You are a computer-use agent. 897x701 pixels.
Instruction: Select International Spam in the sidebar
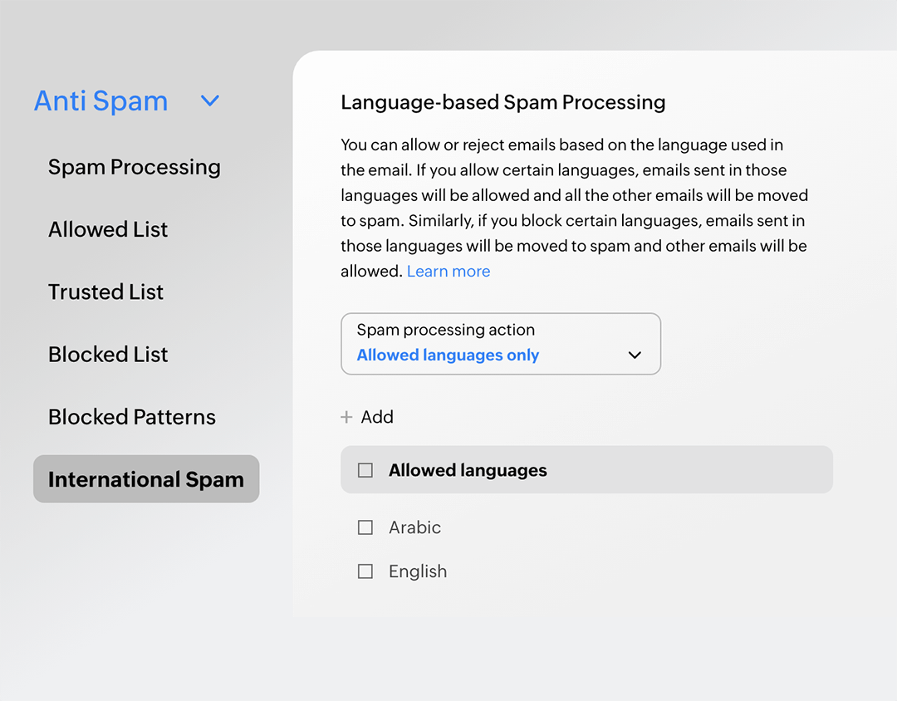tap(146, 479)
